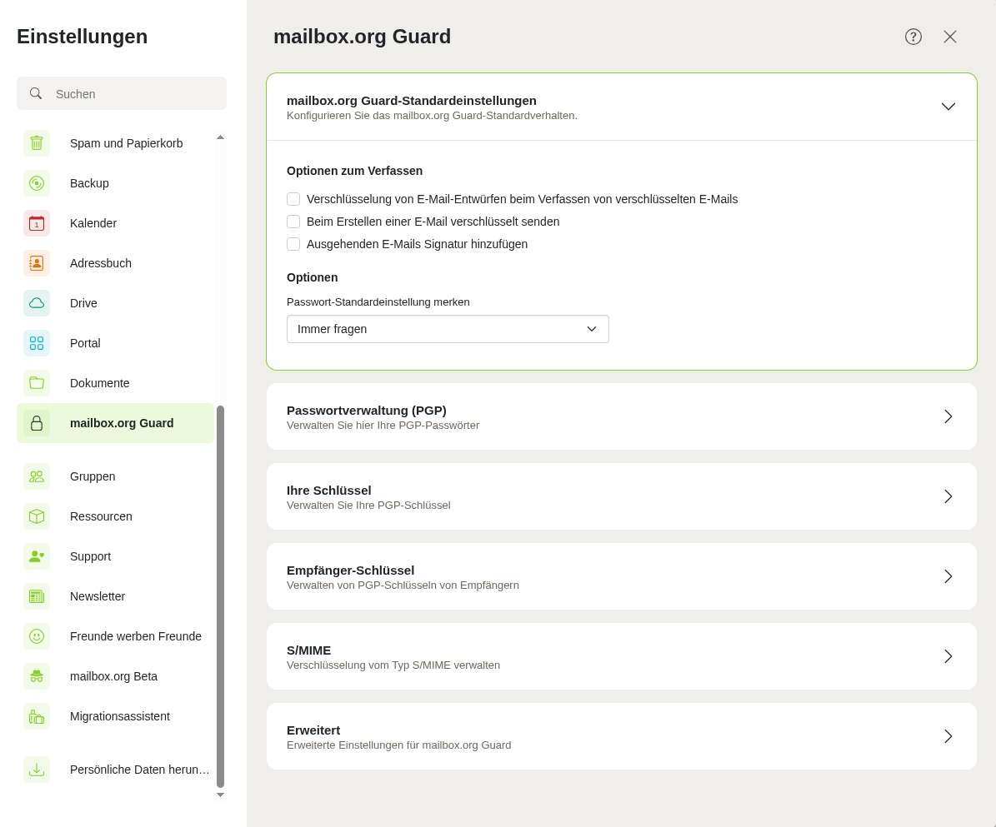Expand the S/MIME section
The image size is (996, 827).
(x=622, y=657)
